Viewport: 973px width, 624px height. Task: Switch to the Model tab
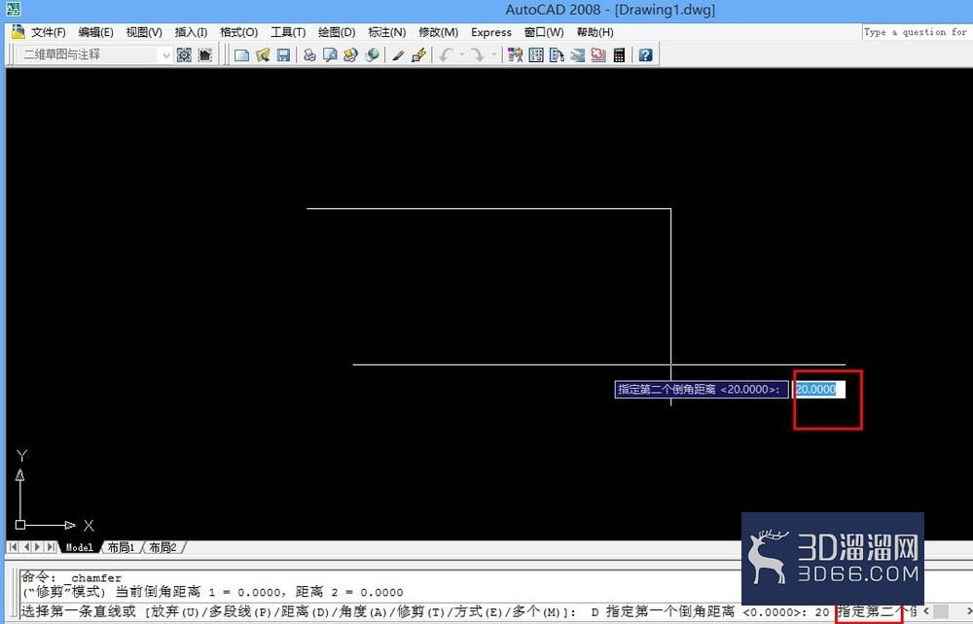click(80, 547)
